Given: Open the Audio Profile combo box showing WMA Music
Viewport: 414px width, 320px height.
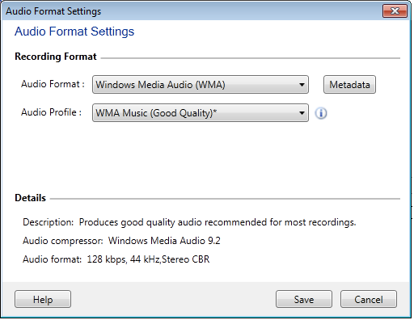Looking at the screenshot, I should tap(201, 113).
